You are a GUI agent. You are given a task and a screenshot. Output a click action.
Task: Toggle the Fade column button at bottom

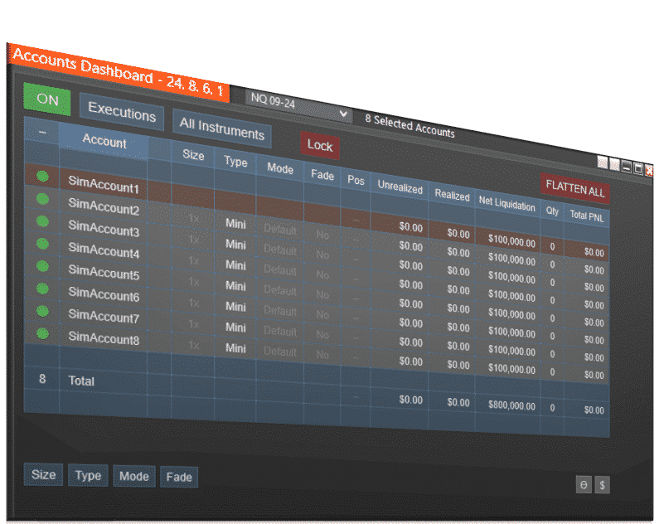click(179, 477)
